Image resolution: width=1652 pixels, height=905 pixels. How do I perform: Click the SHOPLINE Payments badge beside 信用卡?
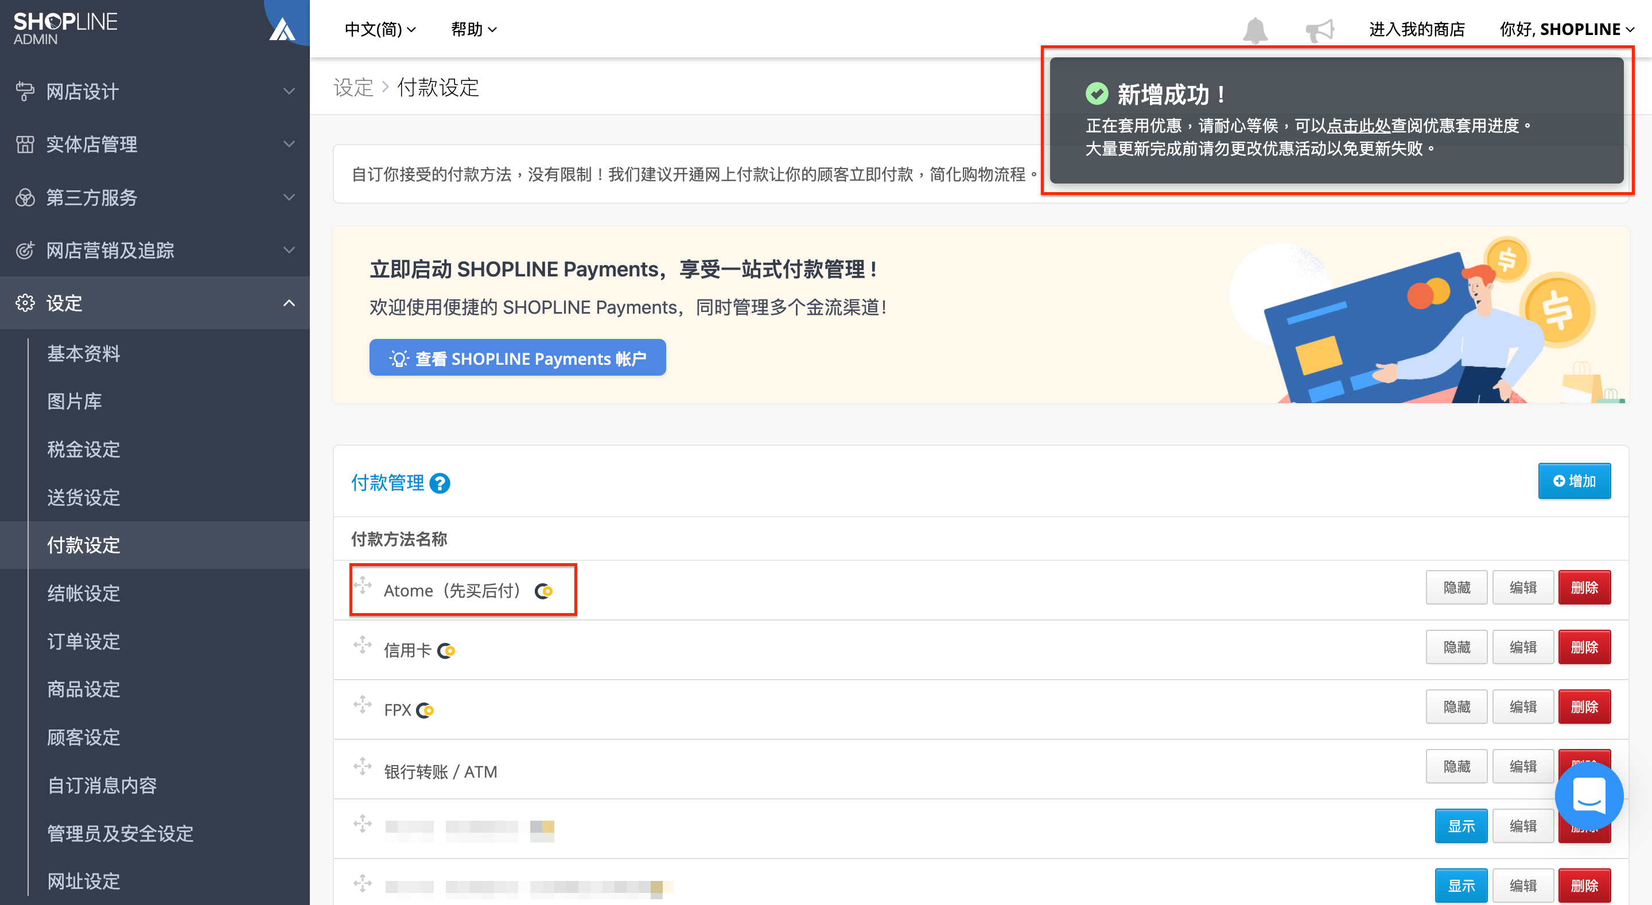pos(446,651)
